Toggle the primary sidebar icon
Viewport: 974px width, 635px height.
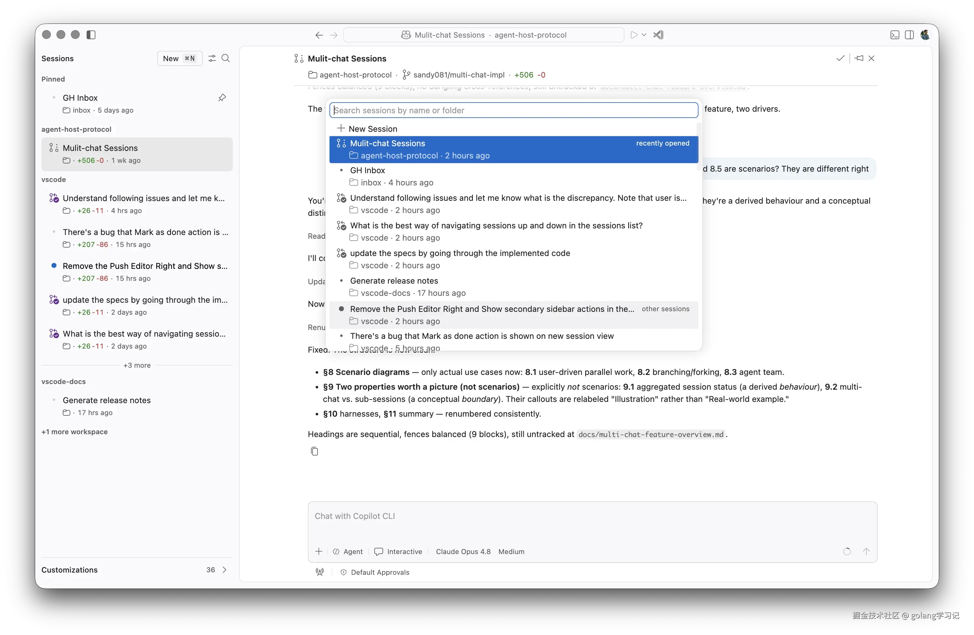tap(91, 35)
